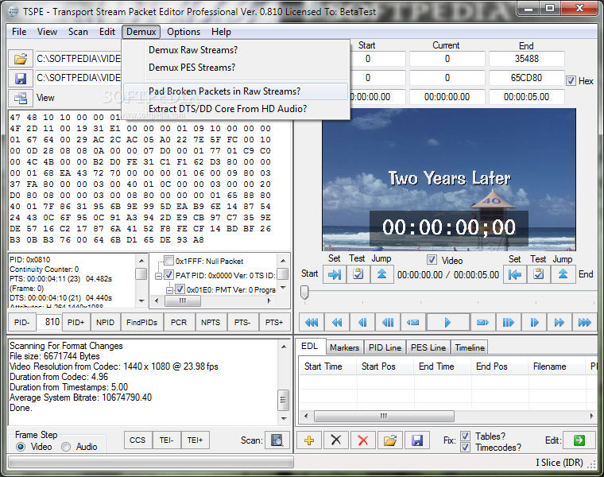The width and height of the screenshot is (604, 477).
Task: Collapse the PAT PID tree node
Action: tap(158, 276)
